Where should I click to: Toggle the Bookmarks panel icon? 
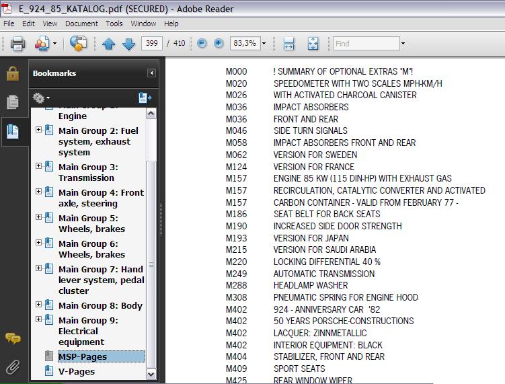[x=13, y=131]
